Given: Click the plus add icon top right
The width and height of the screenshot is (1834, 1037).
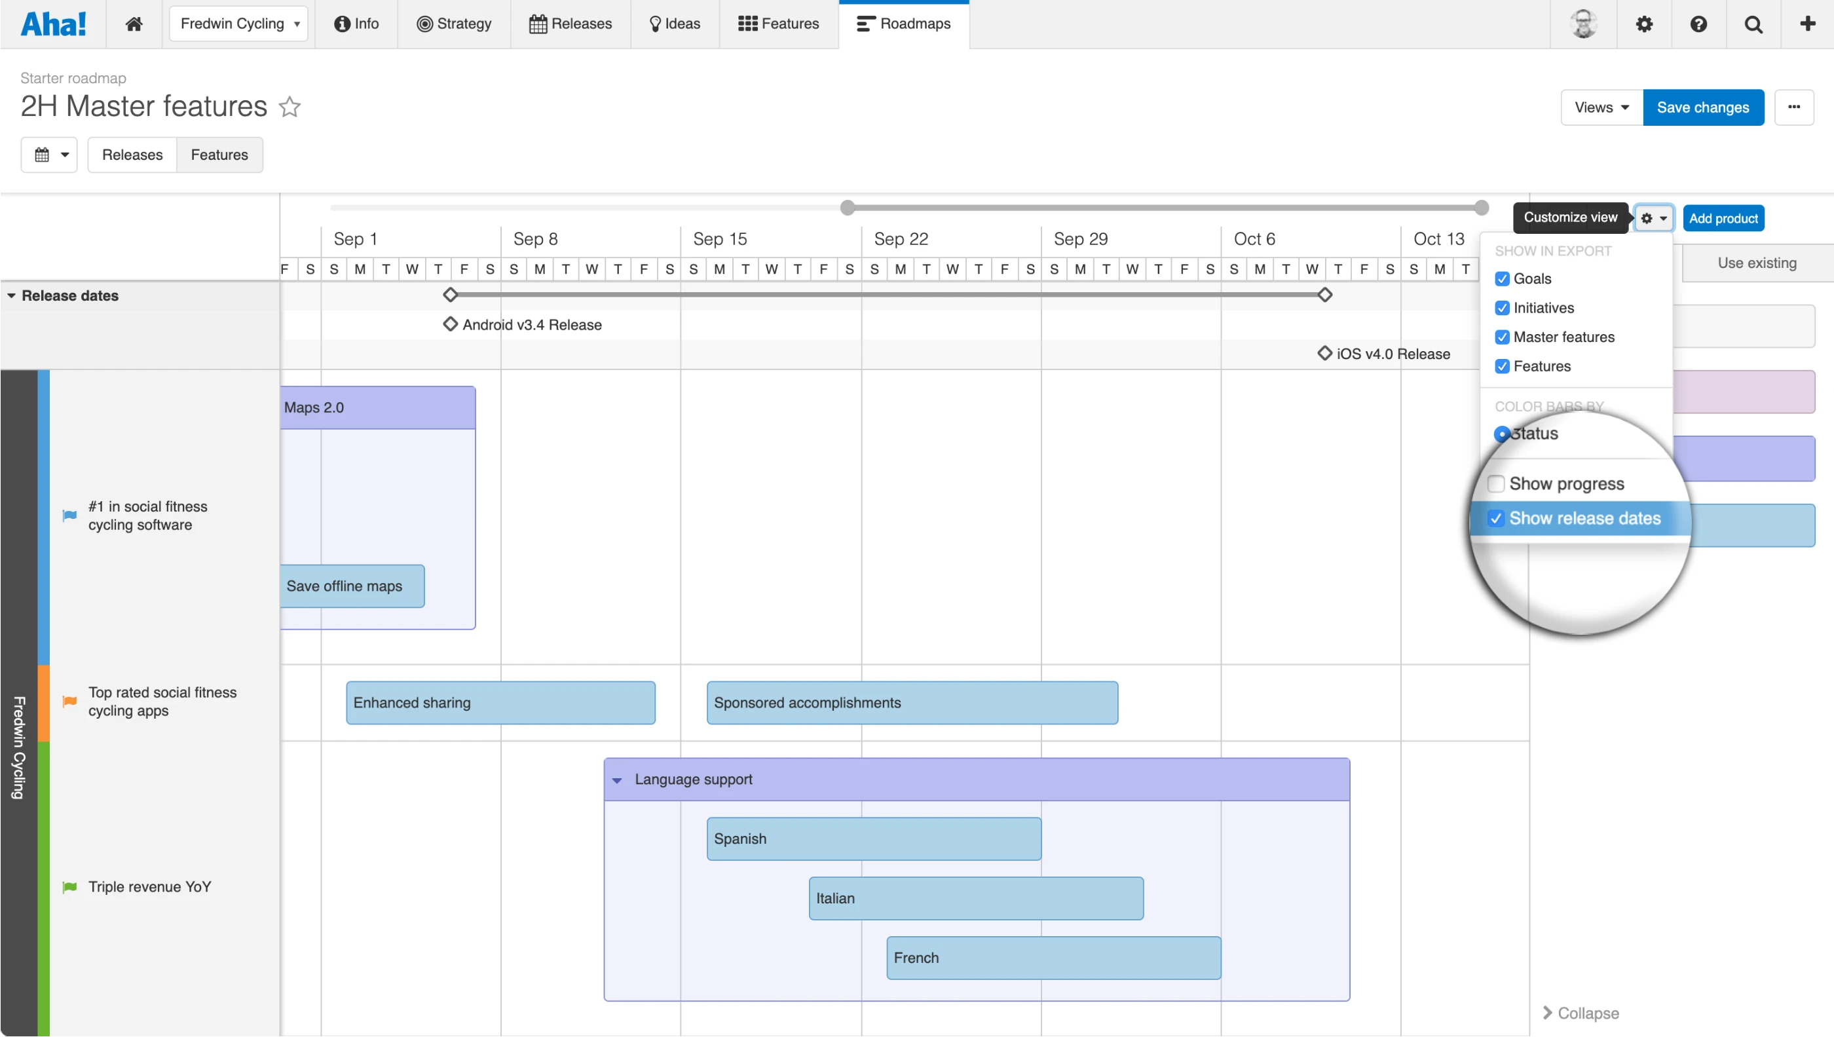Looking at the screenshot, I should (x=1808, y=24).
